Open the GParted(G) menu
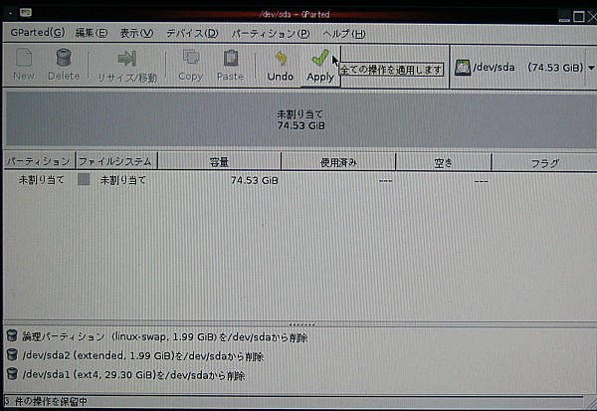 click(38, 33)
